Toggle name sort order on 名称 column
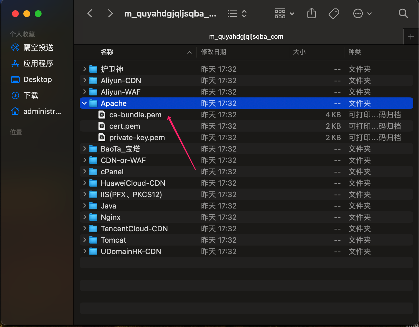The image size is (419, 327). (107, 52)
